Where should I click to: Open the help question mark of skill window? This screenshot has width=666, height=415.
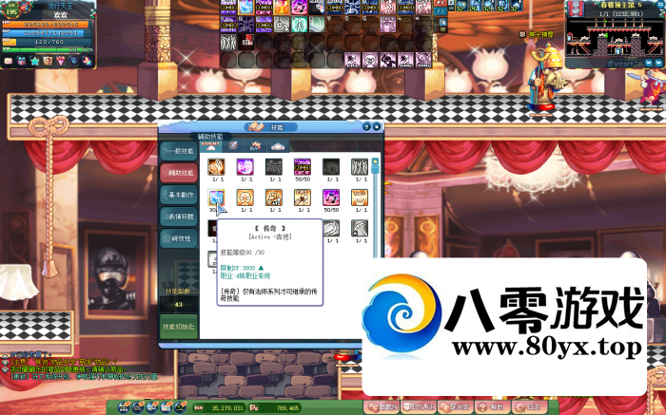(x=367, y=126)
